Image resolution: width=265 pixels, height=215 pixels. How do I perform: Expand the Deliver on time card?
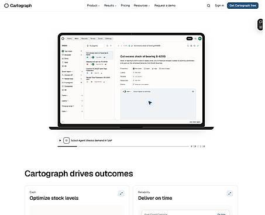pos(230,193)
